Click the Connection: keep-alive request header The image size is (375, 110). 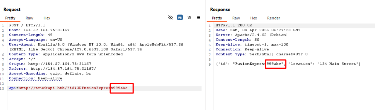(35, 78)
